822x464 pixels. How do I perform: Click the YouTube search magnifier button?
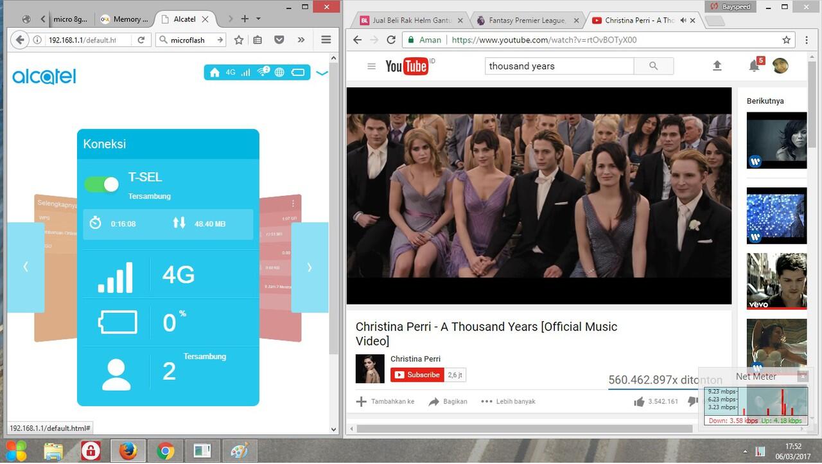(x=654, y=66)
